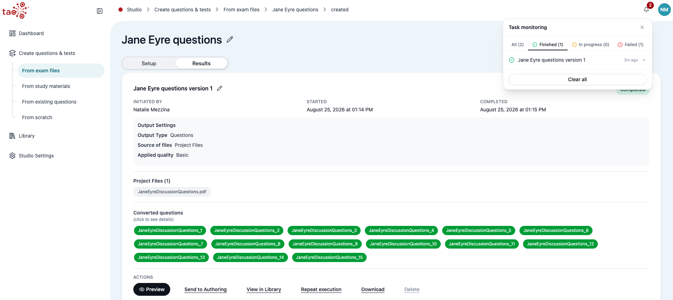The width and height of the screenshot is (673, 300).
Task: Go to Library
Action: pos(22,136)
